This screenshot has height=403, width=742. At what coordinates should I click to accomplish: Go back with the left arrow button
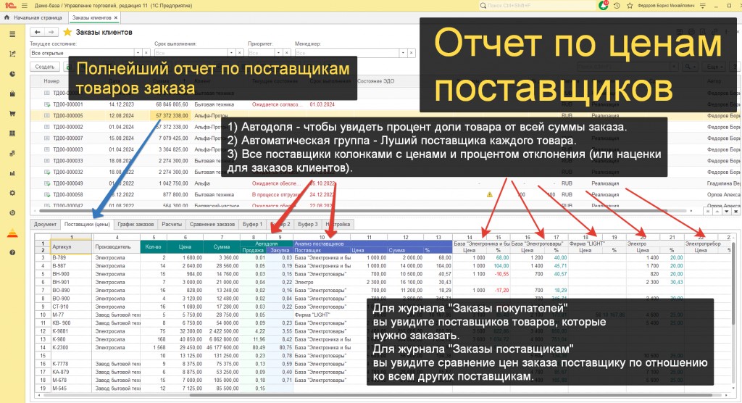[x=38, y=32]
